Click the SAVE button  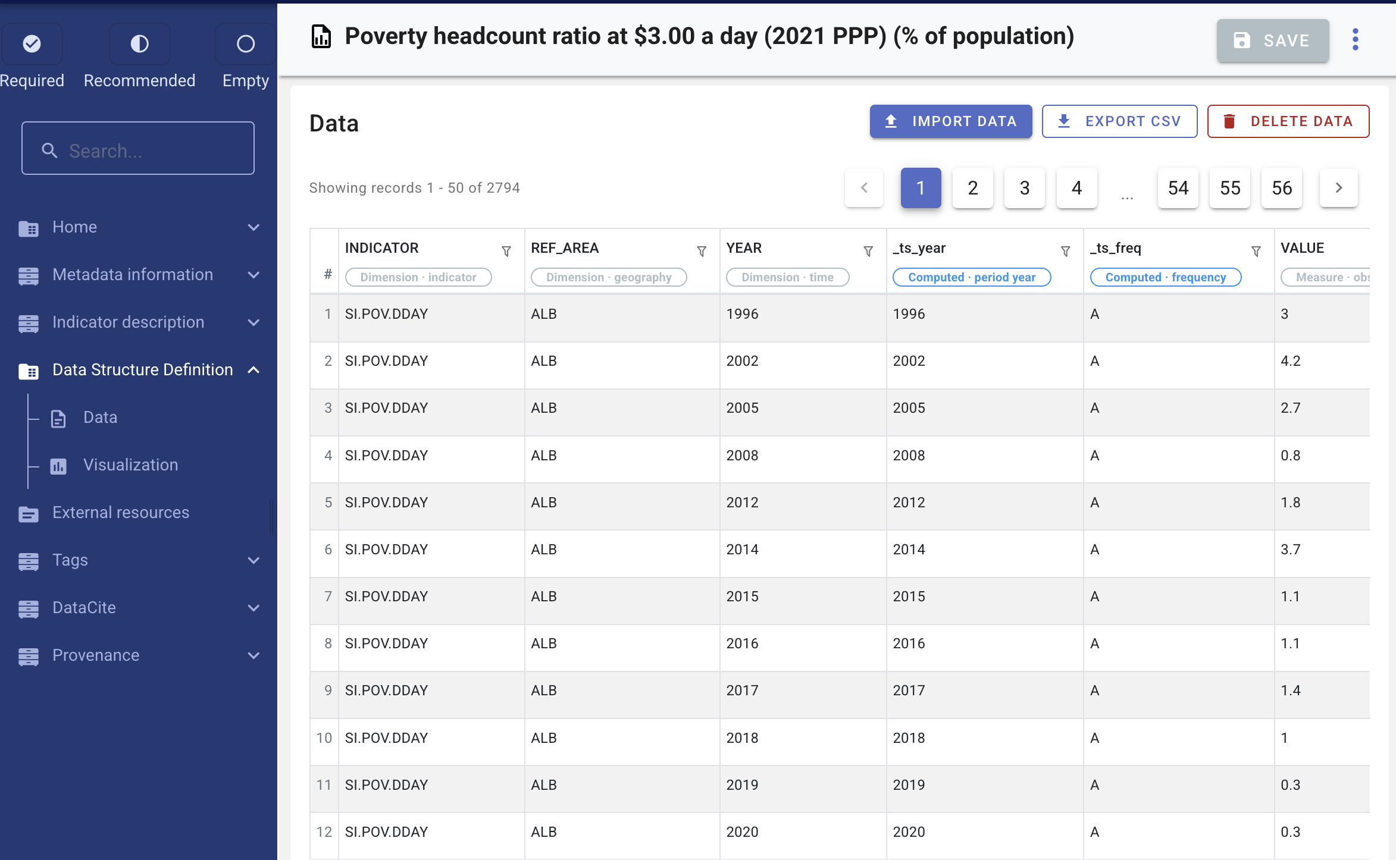click(1273, 40)
